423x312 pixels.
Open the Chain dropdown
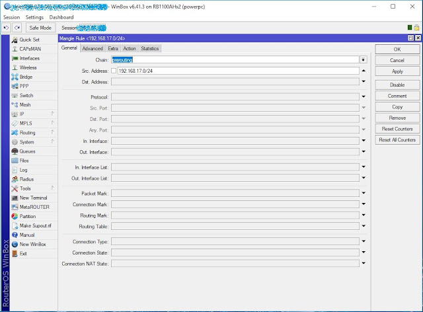[364, 59]
